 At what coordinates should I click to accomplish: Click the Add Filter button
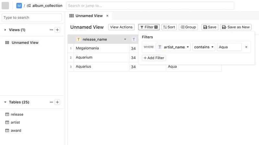(154, 58)
